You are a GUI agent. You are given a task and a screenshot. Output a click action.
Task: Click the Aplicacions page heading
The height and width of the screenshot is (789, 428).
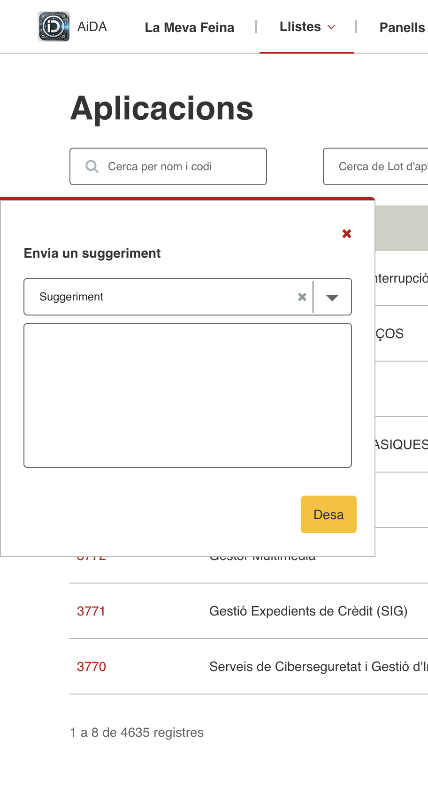click(x=162, y=109)
